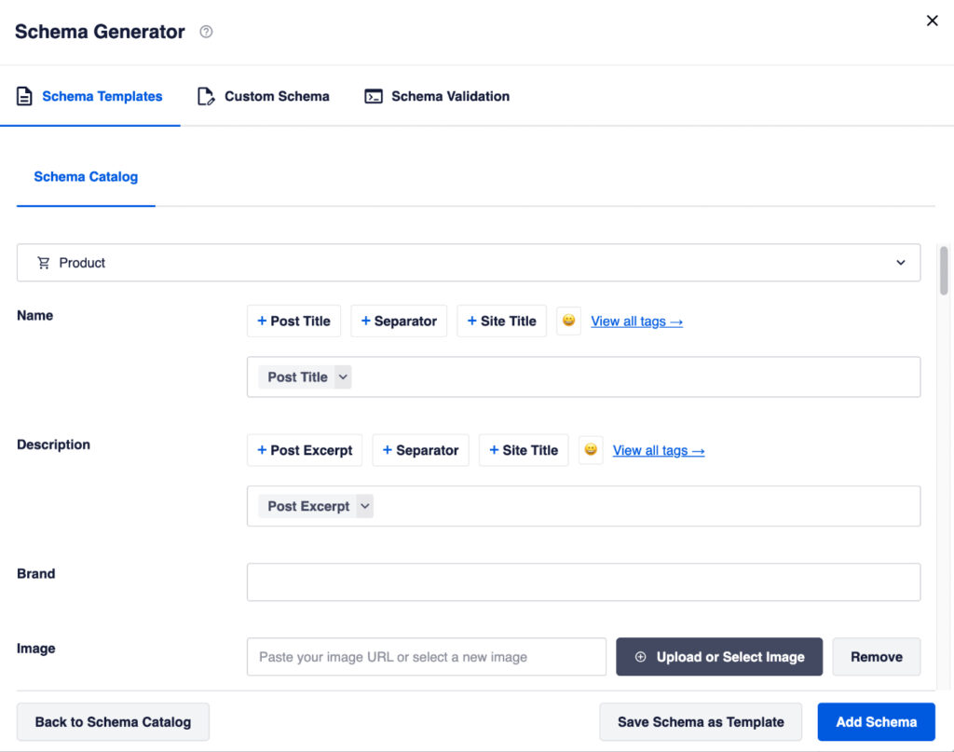Screen dimensions: 954x752
Task: Click Save Schema as Template
Action: coord(701,721)
